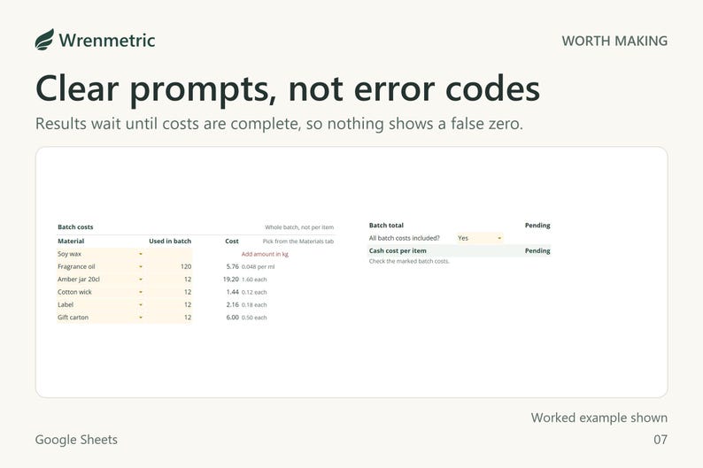Click the '0.18 each' unit price
Image resolution: width=703 pixels, height=468 pixels.
click(x=254, y=305)
